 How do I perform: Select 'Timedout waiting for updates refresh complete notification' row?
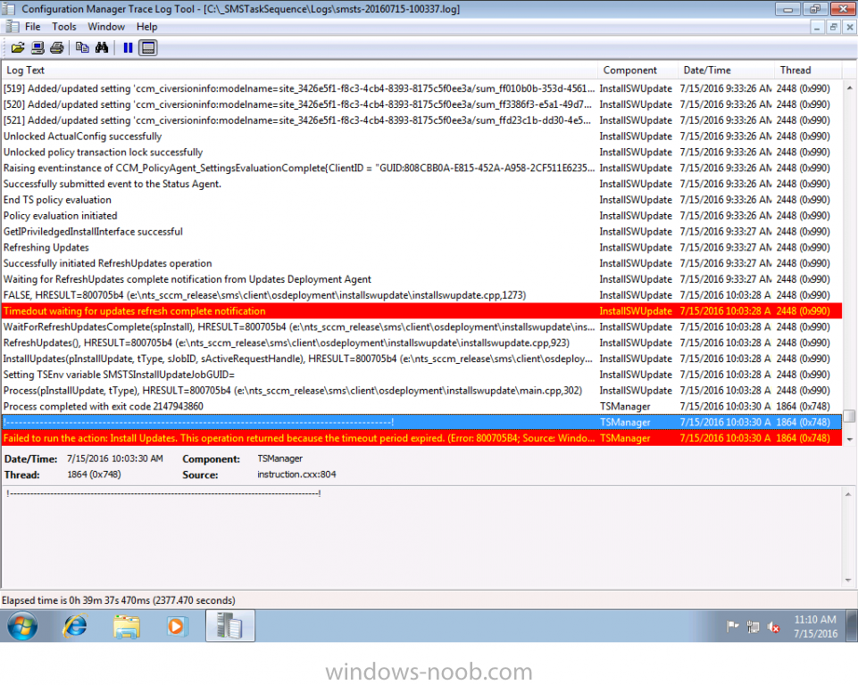click(x=421, y=311)
